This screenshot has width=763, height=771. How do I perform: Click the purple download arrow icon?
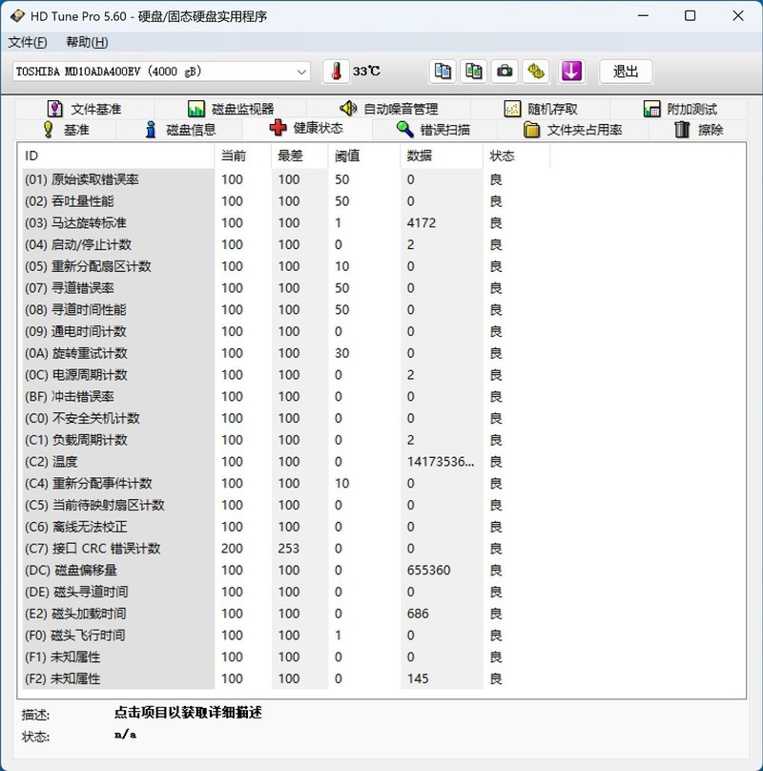(x=570, y=71)
